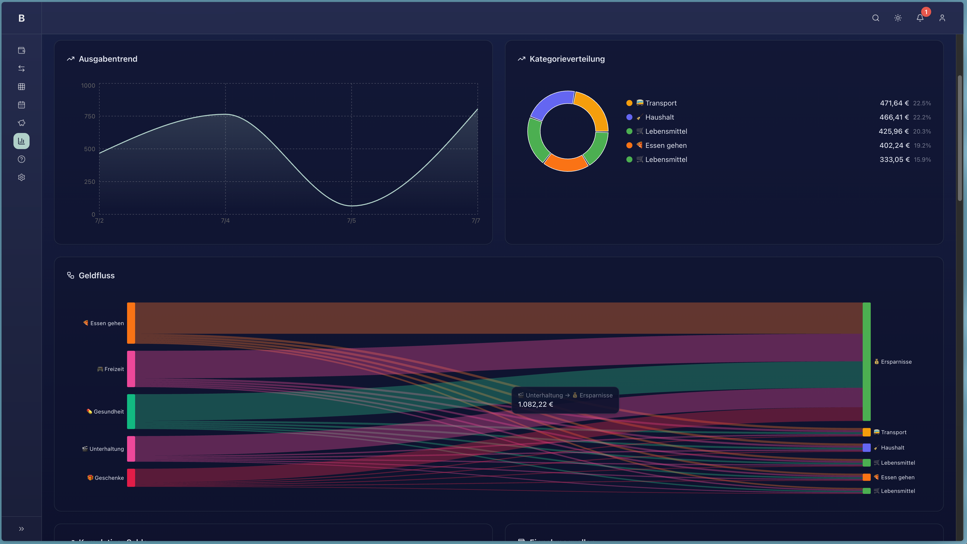Screen dimensions: 967x544
Task: Select the Haushalt legend label
Action: (655, 117)
